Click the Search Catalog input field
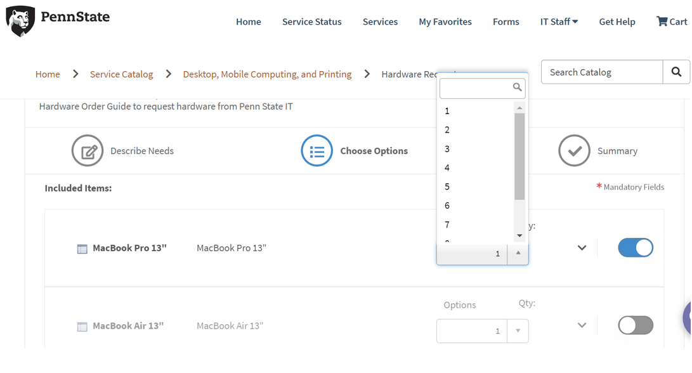This screenshot has height=373, width=692. pyautogui.click(x=601, y=72)
